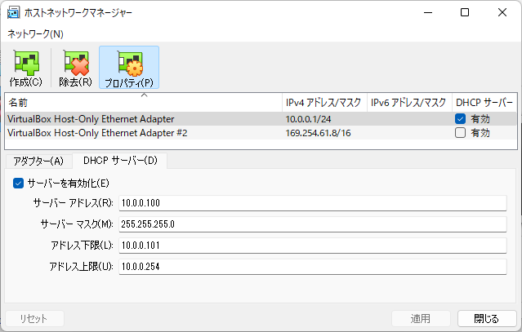Select the DHCP サーバー(D) tab

[120, 161]
